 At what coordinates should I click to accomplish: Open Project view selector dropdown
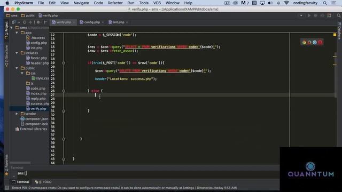15,22
